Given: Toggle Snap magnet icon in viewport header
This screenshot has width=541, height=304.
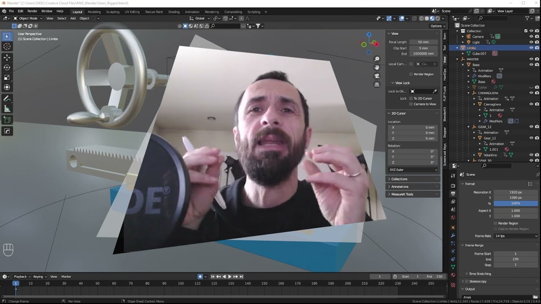Looking at the screenshot, I should pyautogui.click(x=226, y=18).
